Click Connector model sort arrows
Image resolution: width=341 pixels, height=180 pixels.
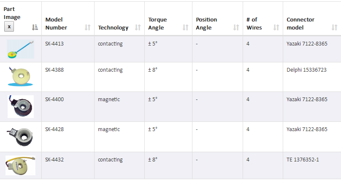coord(335,27)
